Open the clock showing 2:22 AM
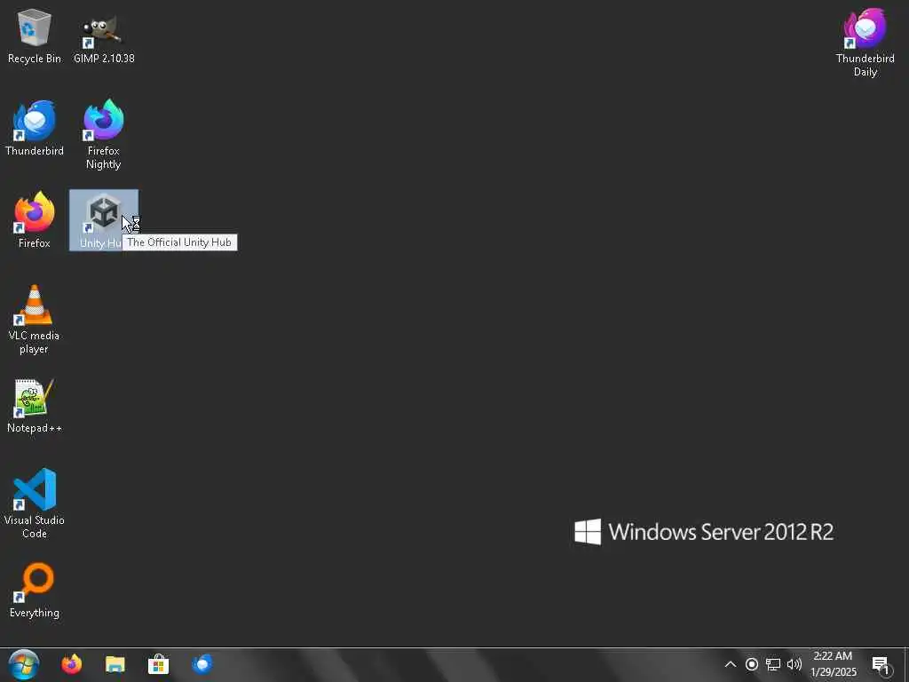The image size is (909, 682). tap(833, 664)
